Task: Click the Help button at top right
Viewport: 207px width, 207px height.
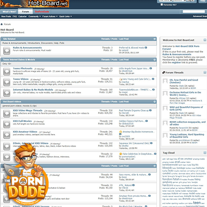Action: [x=203, y=1]
